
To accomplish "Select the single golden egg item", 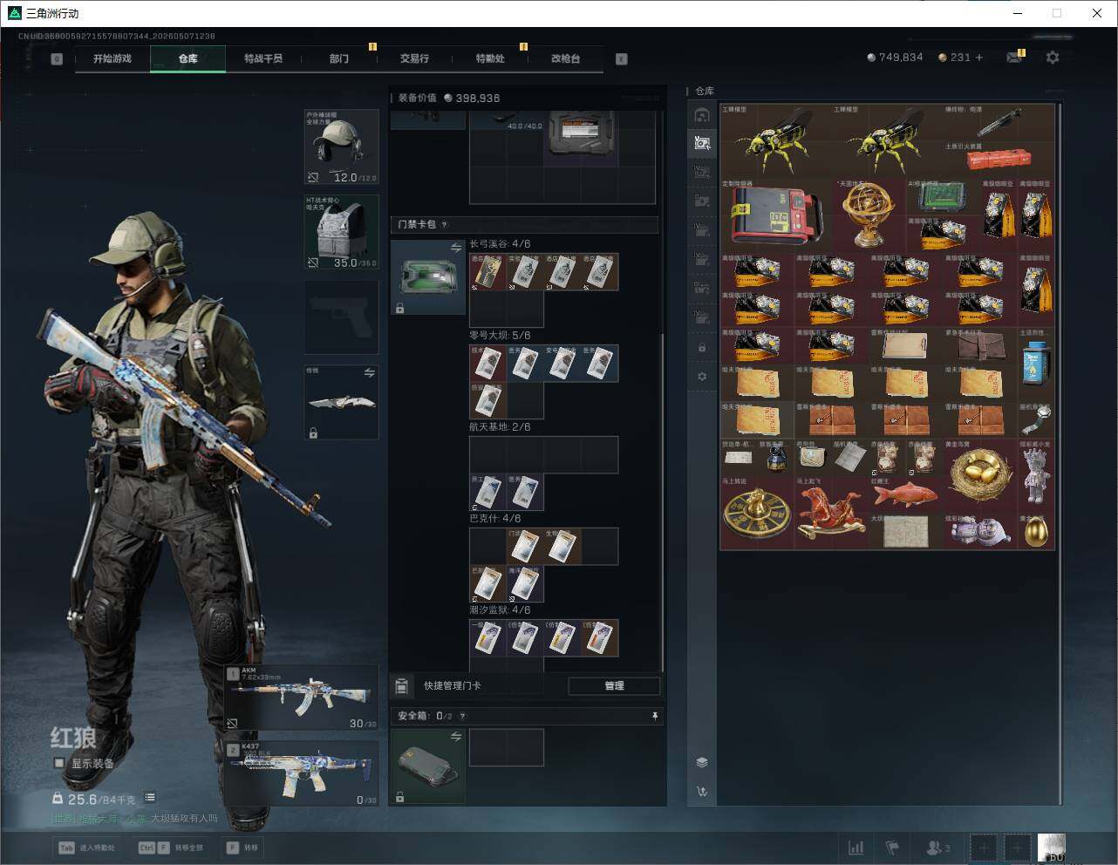I will pos(1036,531).
